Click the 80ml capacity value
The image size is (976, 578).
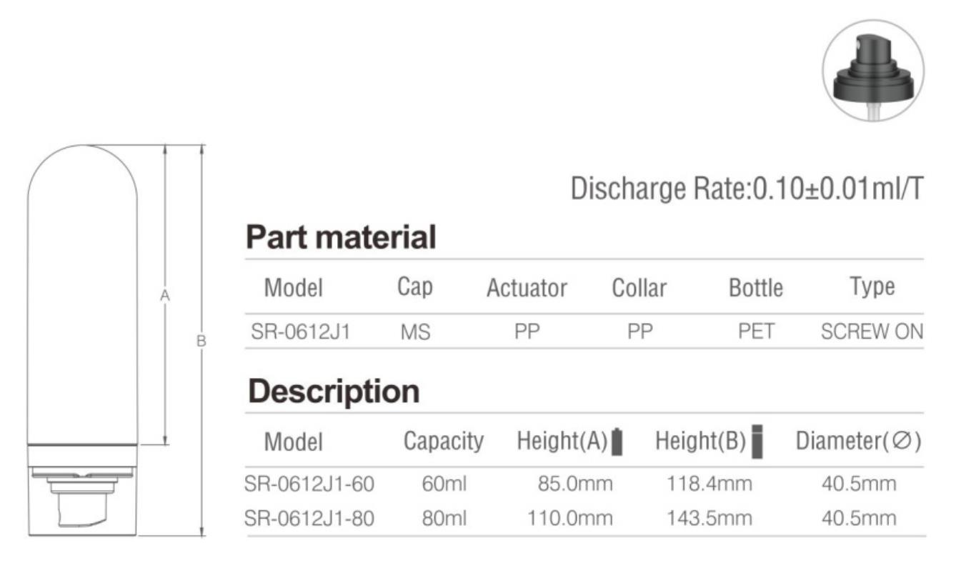[444, 518]
